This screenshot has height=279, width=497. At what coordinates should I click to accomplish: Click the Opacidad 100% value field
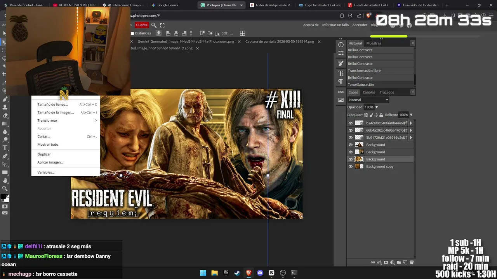(x=369, y=107)
